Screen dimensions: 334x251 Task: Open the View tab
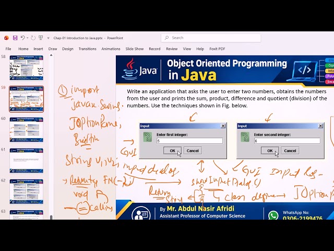tap(187, 49)
